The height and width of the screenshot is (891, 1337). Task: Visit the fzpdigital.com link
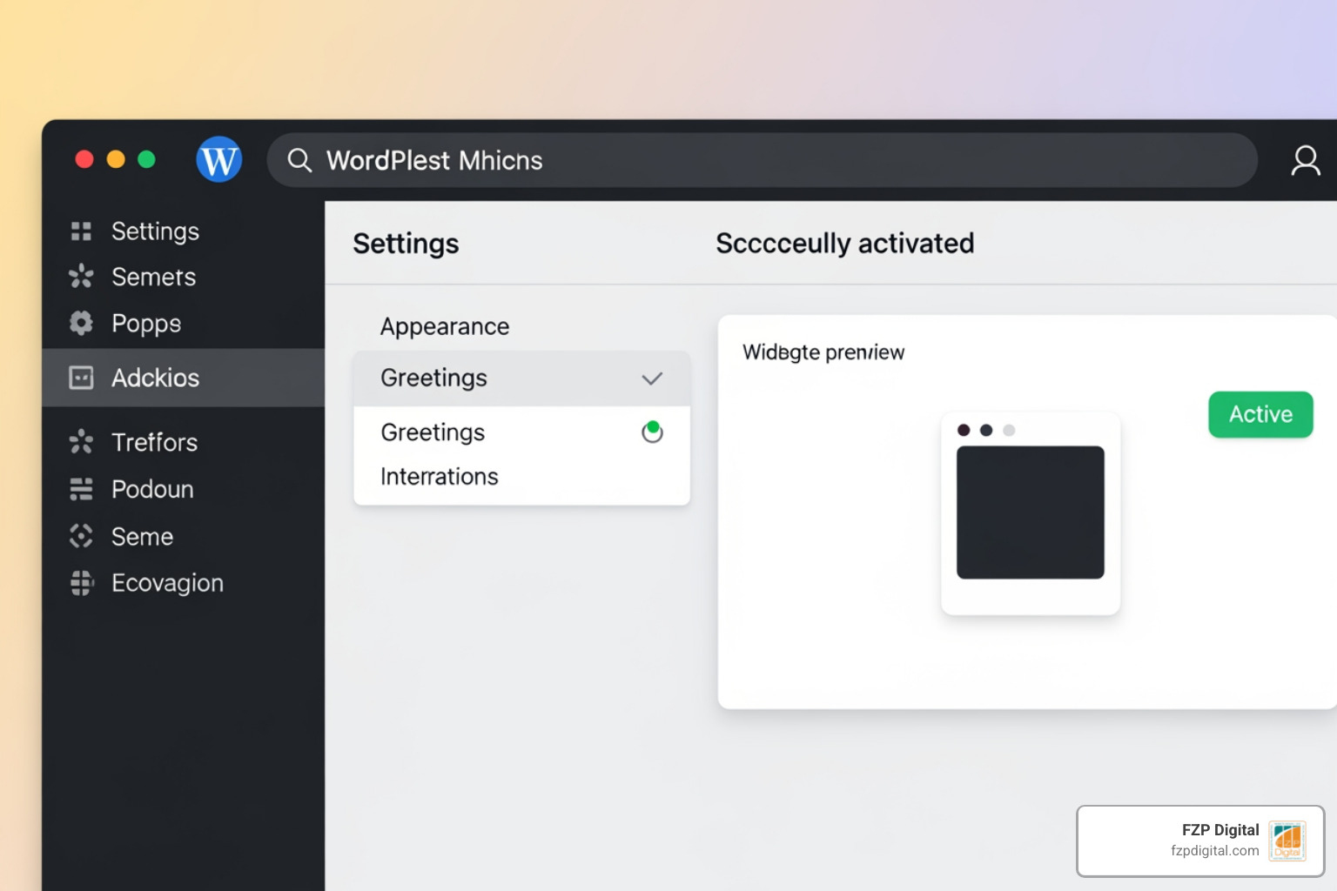pos(1214,851)
